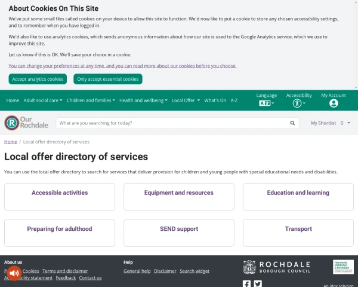Open the Facebook icon in footer
Image resolution: width=358 pixels, height=287 pixels.
(246, 284)
